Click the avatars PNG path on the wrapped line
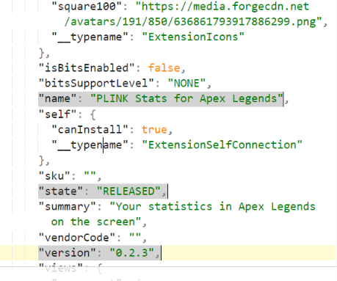The image size is (337, 281). tap(193, 22)
